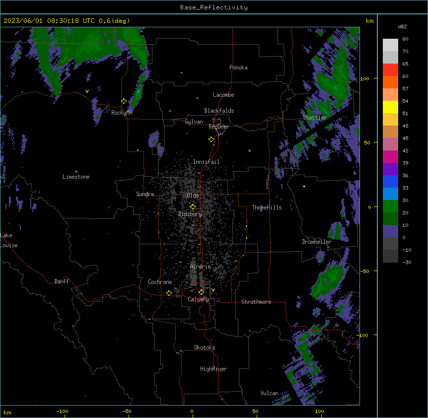Click the yellow diamond marker near RockyMH
This screenshot has width=428, height=418.
pyautogui.click(x=124, y=101)
